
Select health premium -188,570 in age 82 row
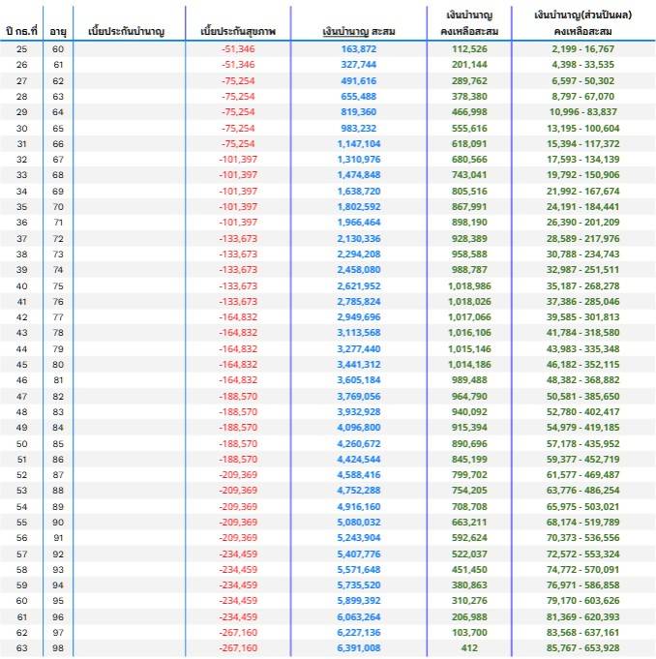click(238, 397)
